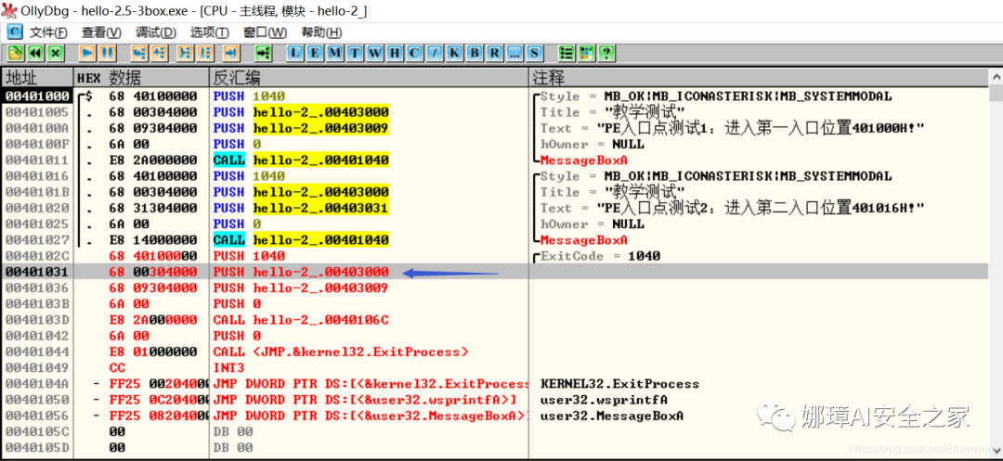Select address 0040102C

[x=38, y=256]
